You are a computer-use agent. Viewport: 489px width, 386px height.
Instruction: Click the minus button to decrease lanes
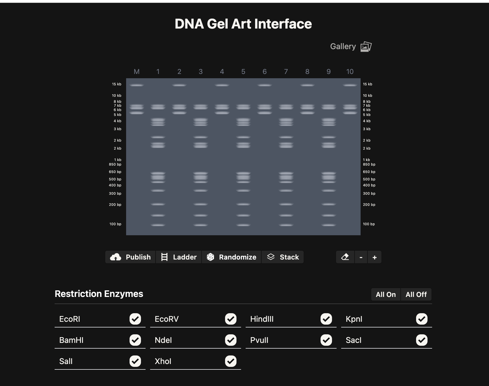point(361,257)
